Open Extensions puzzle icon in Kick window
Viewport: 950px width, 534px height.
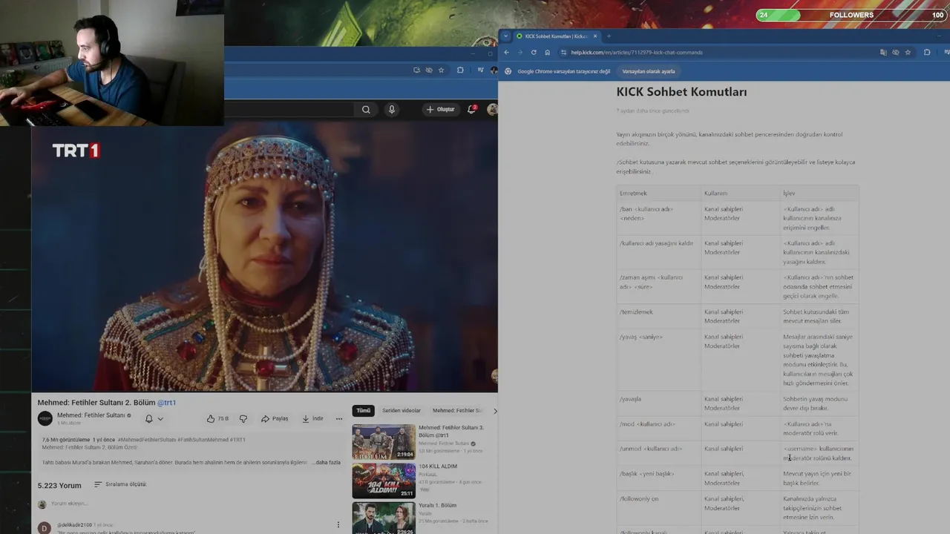click(x=927, y=53)
